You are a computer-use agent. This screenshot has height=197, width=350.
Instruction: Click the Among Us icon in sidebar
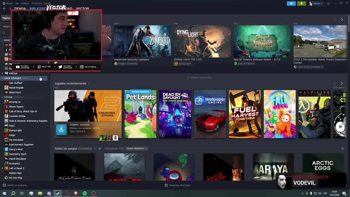[x=6, y=102]
